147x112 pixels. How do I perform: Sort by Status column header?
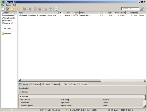coord(87,13)
